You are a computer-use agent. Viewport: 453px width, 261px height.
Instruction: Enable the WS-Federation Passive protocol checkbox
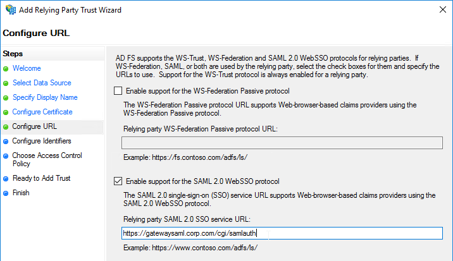tap(118, 91)
